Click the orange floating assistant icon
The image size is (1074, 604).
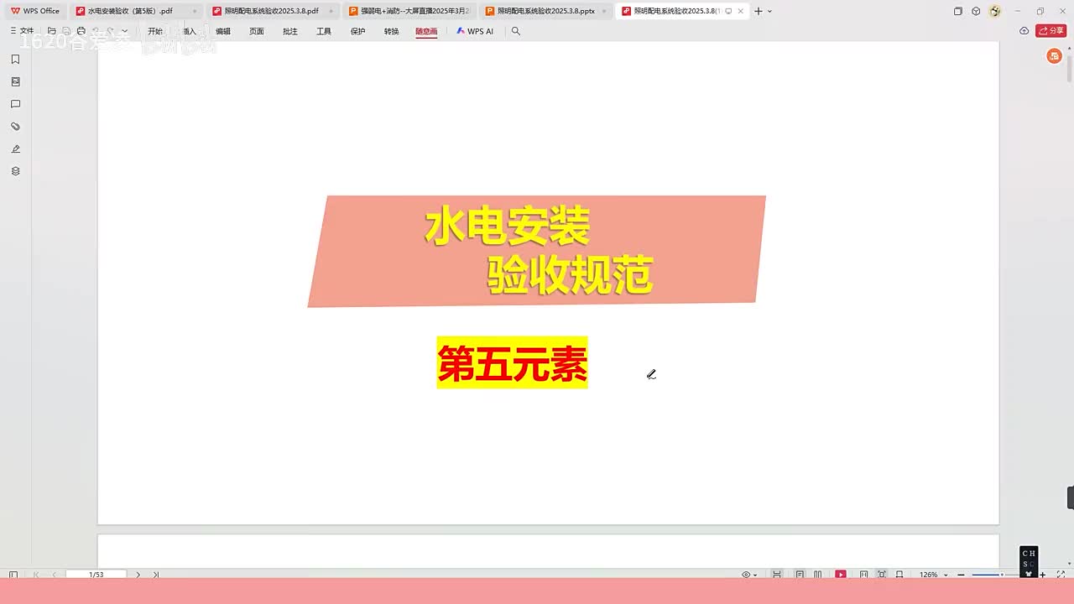point(1055,56)
